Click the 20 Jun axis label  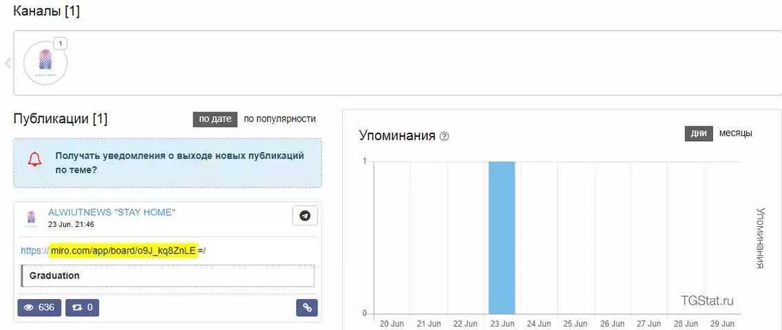click(x=392, y=324)
